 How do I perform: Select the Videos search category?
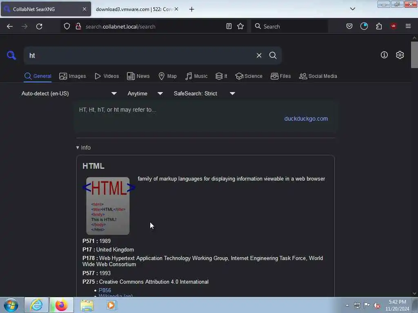pos(107,76)
